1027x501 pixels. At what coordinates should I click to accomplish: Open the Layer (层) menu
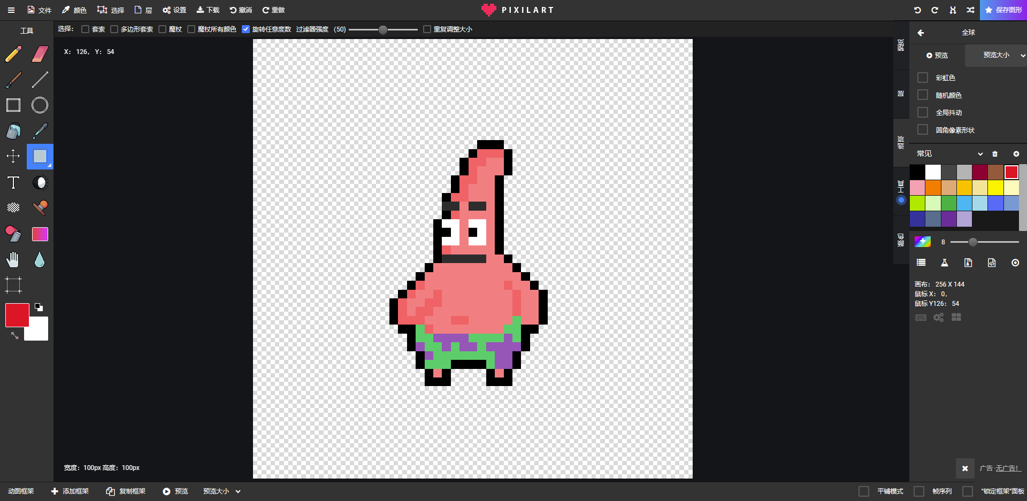pos(143,10)
